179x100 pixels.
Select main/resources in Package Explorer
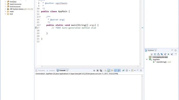16,4
